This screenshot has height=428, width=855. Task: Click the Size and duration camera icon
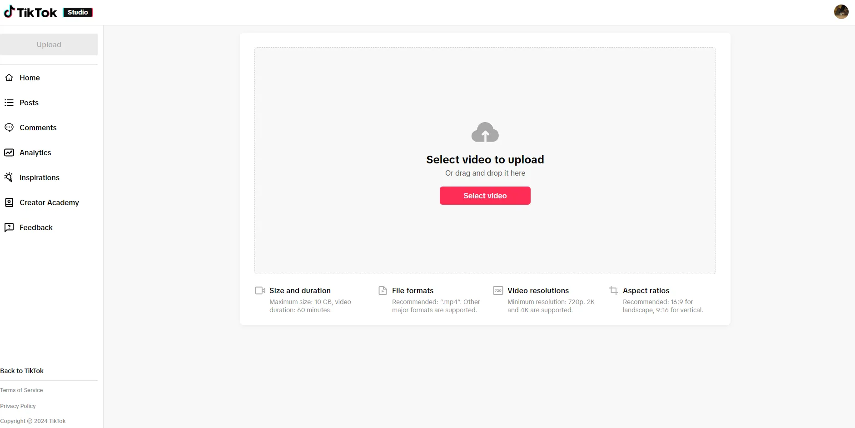click(x=260, y=290)
